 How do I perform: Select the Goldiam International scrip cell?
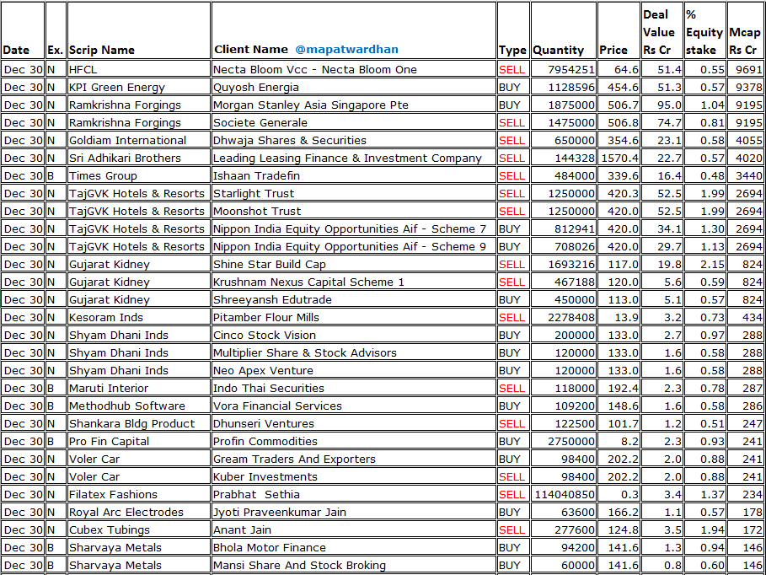coord(139,140)
